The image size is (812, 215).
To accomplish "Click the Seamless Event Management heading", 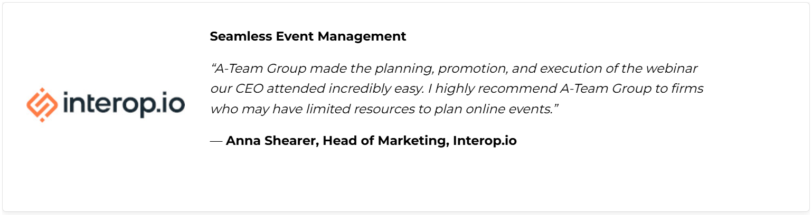I will point(308,36).
